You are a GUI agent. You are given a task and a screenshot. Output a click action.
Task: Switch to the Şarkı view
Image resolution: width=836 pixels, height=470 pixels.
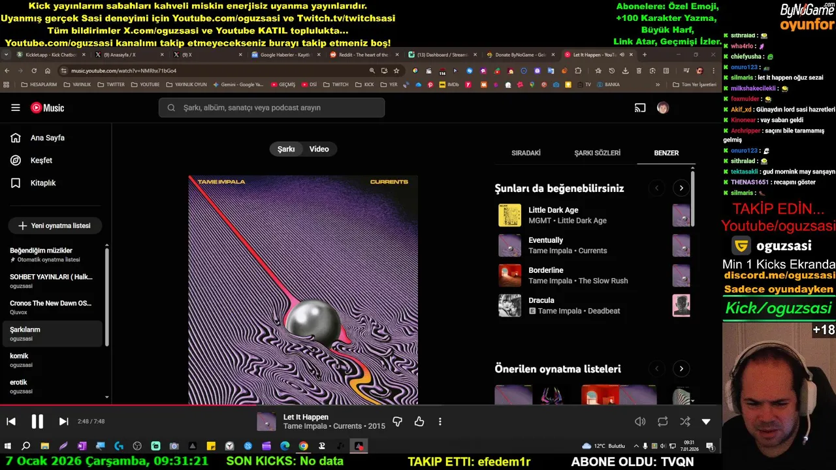286,149
